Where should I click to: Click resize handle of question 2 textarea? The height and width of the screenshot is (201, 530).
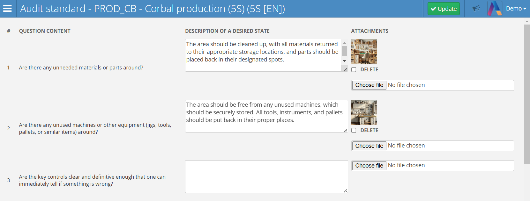[x=346, y=130]
